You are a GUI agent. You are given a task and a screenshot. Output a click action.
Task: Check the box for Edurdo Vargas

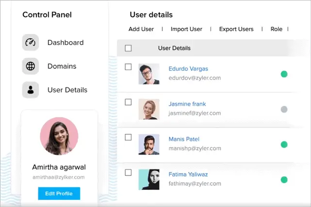tap(128, 67)
